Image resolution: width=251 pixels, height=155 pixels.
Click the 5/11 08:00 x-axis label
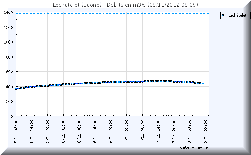click(x=16, y=131)
